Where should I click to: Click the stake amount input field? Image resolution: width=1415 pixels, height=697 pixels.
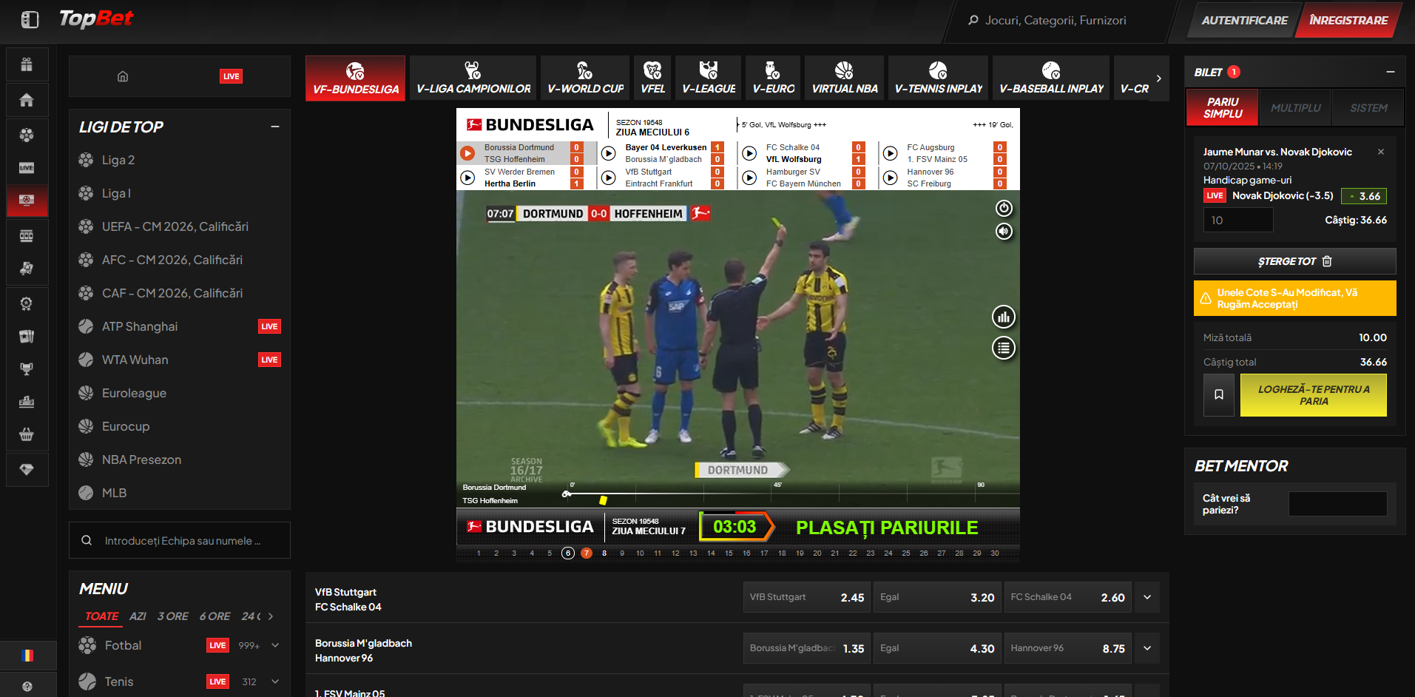[1237, 220]
